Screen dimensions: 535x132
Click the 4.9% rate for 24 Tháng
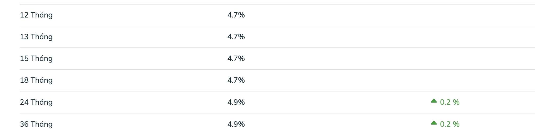click(236, 102)
